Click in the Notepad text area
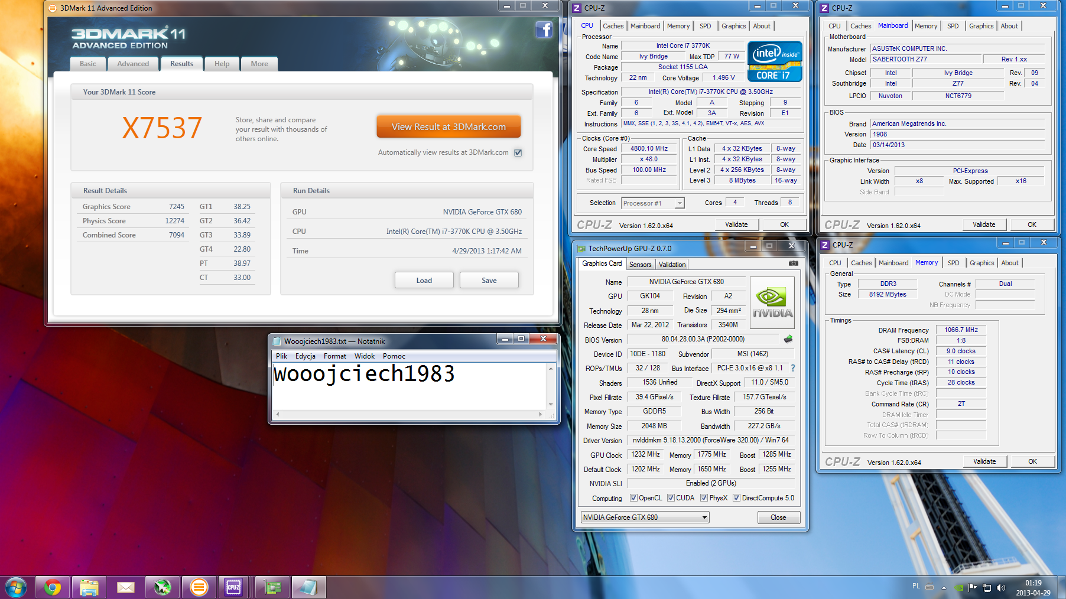 (x=409, y=386)
